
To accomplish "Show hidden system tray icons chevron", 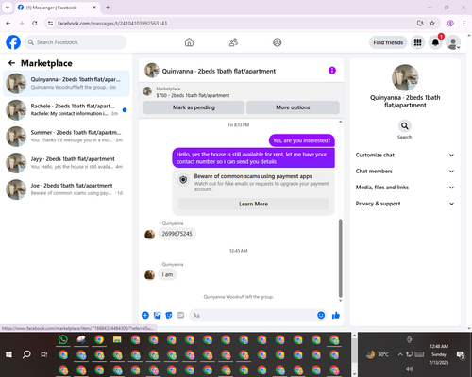I will 400,354.
